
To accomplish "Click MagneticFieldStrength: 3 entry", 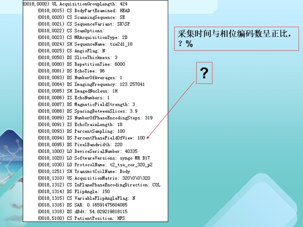I will click(86, 104).
